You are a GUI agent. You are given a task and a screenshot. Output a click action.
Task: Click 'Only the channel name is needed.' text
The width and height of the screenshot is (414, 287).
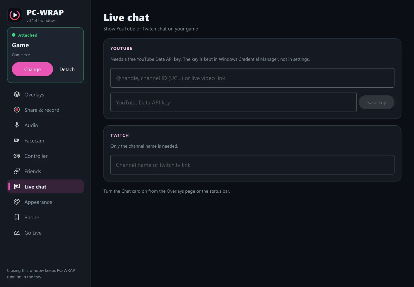click(x=144, y=146)
